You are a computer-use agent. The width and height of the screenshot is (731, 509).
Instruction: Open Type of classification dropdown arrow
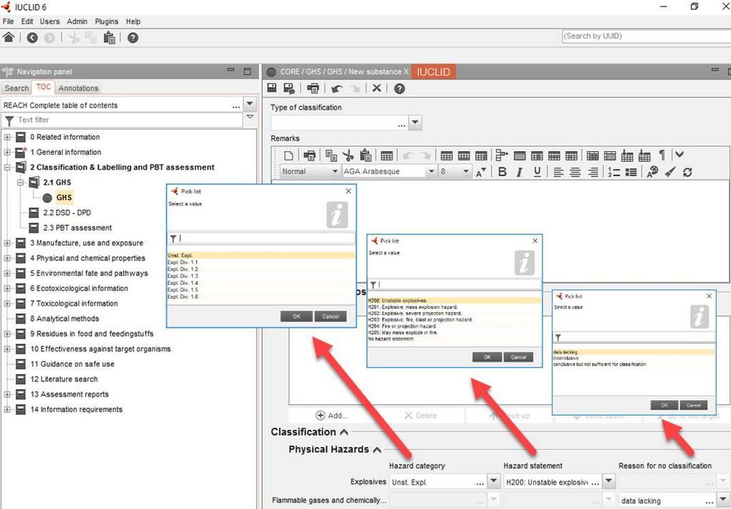415,123
